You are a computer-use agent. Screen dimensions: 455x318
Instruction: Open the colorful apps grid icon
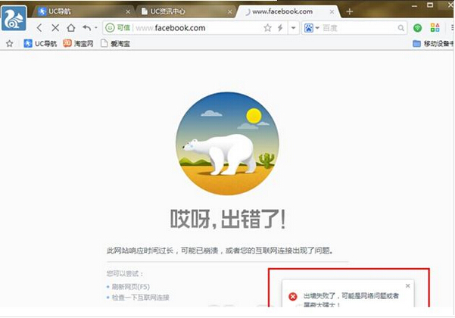pos(435,28)
